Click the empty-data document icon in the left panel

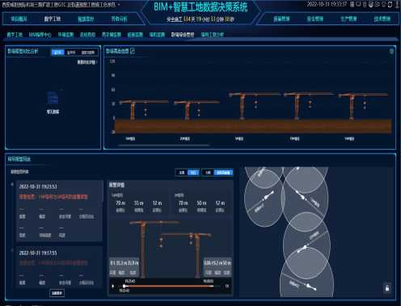(53, 98)
